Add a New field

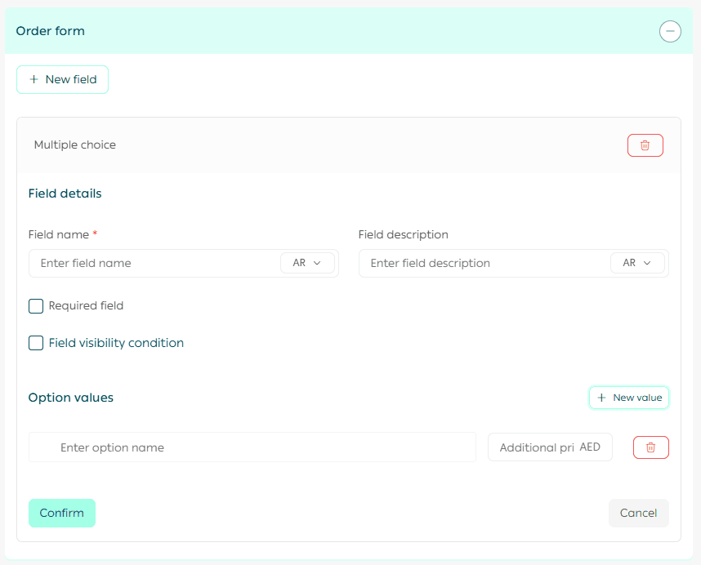63,80
